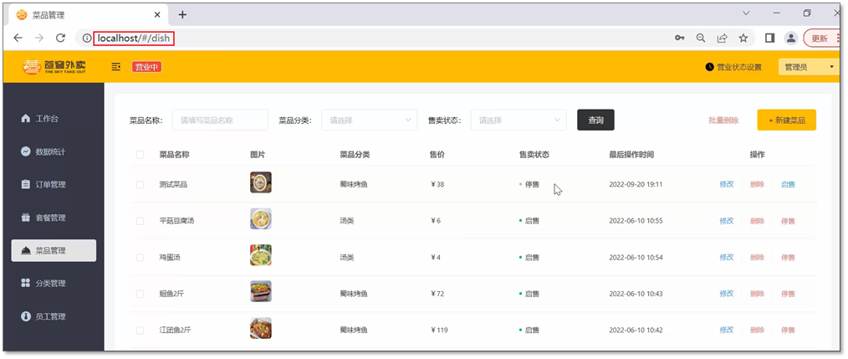Check the checkbox for 测试菜品 row
The height and width of the screenshot is (359, 848).
coord(140,184)
